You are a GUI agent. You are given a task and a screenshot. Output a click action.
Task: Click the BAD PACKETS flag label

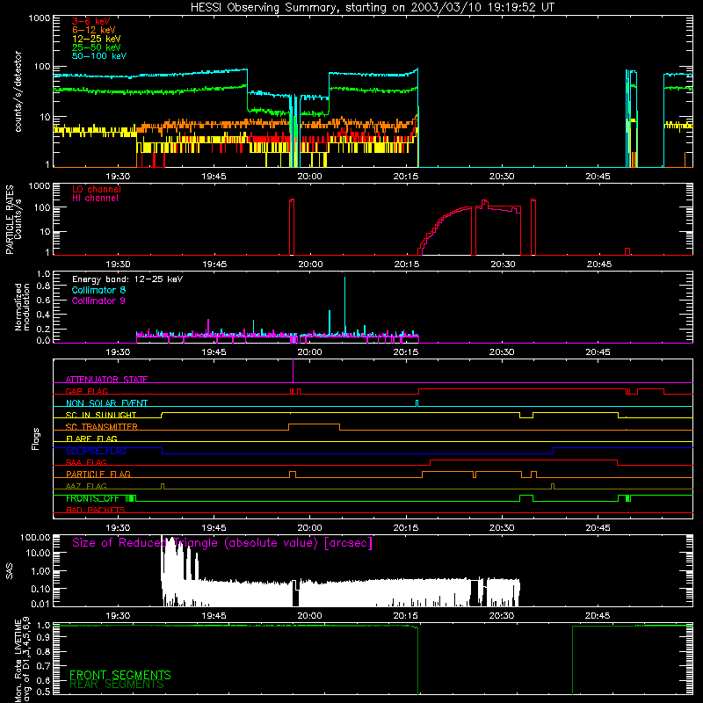[x=96, y=510]
